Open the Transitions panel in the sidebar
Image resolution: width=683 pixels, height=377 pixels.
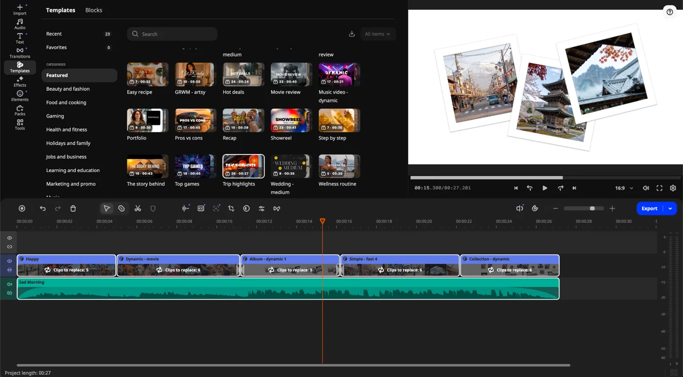point(20,53)
